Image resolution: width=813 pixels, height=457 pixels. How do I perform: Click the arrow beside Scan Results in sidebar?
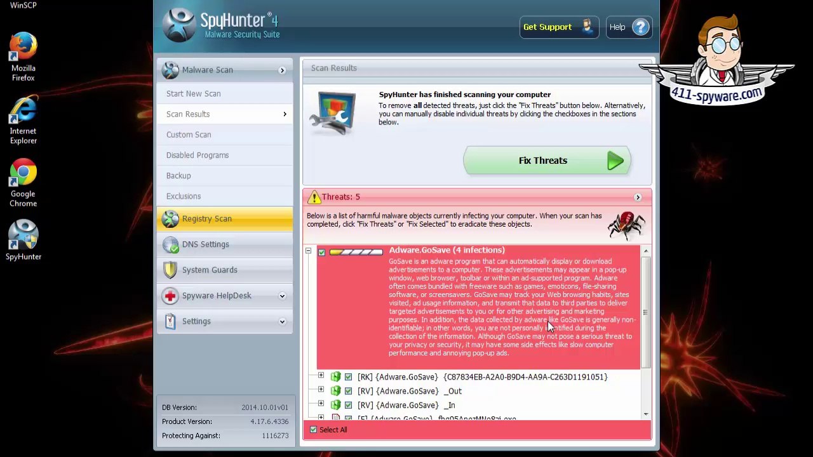[285, 114]
